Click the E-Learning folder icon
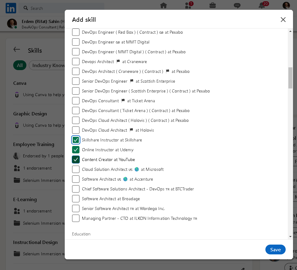Image resolution: width=297 pixels, height=270 pixels. pos(17,223)
